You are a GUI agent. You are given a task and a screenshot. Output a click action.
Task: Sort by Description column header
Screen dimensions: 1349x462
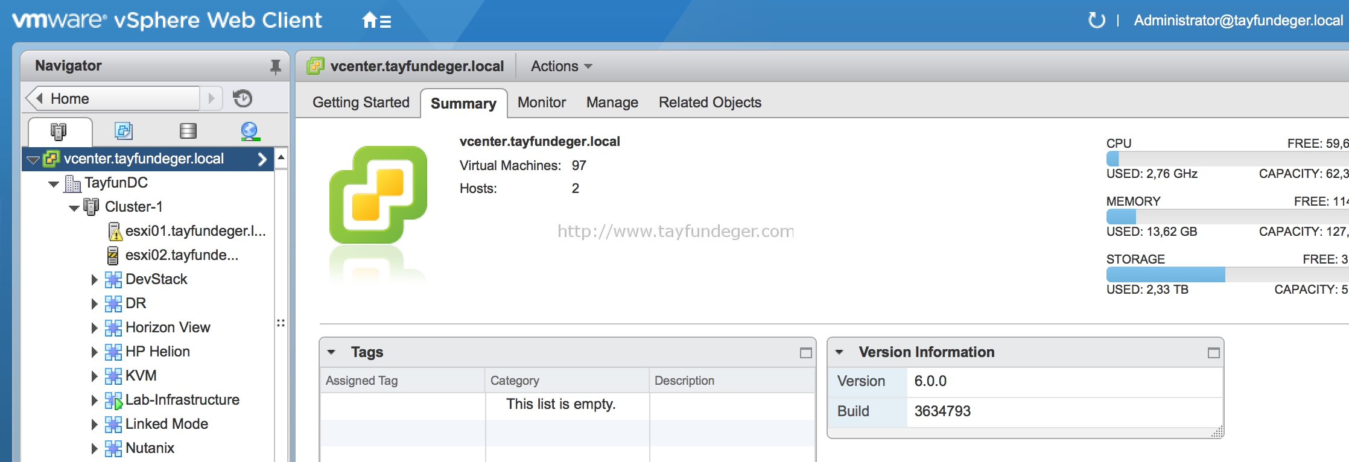coord(732,381)
